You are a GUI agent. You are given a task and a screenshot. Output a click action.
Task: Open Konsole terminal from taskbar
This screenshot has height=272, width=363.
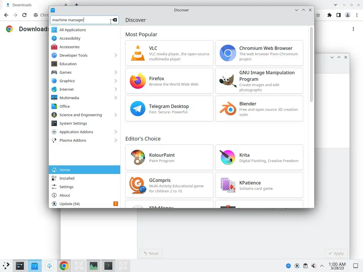108,265
